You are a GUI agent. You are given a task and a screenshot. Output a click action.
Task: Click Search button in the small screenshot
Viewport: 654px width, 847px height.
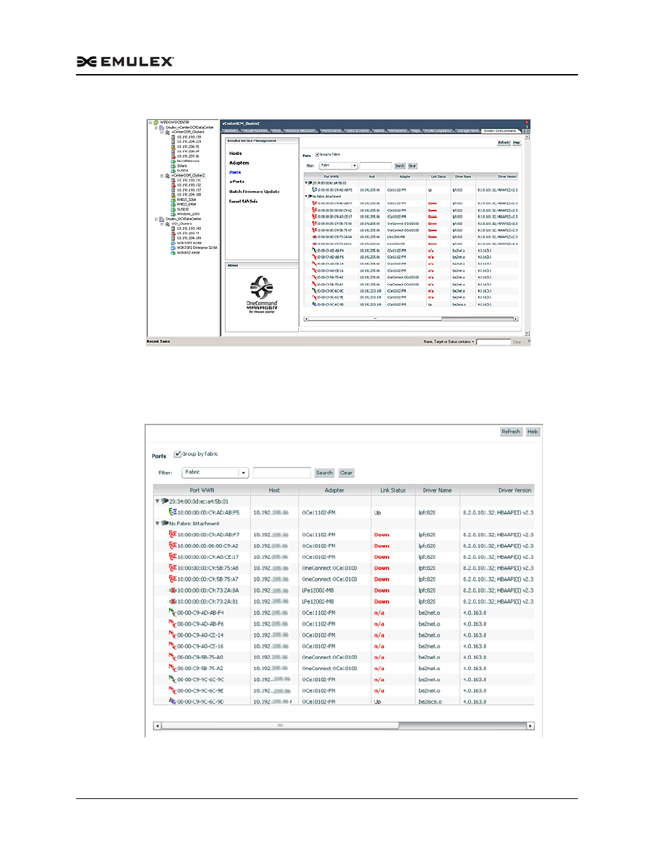400,166
